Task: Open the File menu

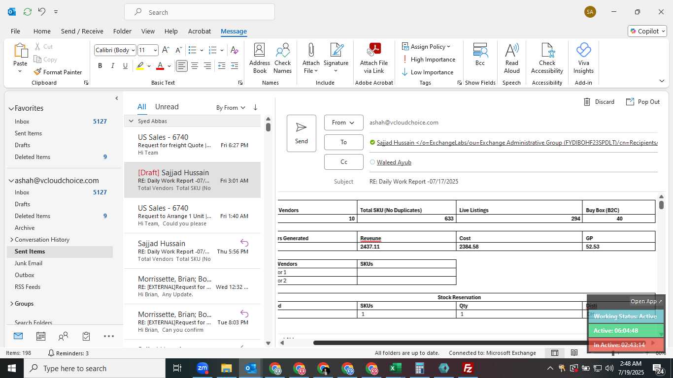Action: (x=15, y=31)
